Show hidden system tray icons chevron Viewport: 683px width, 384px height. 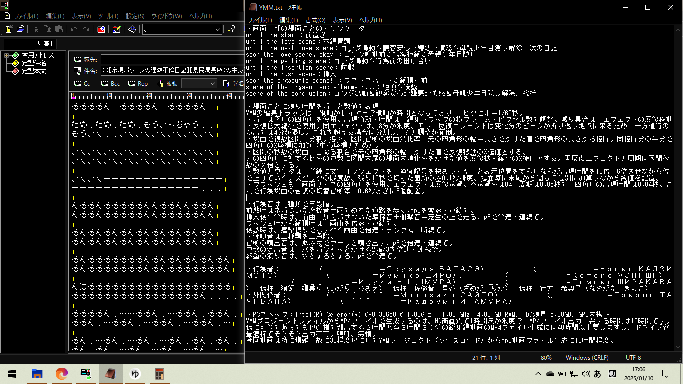tap(538, 374)
